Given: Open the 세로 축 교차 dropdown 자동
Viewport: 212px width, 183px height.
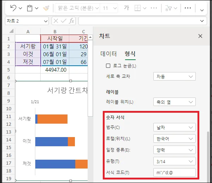Looking at the screenshot, I should [175, 77].
